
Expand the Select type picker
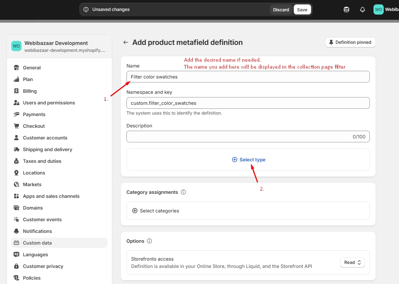pyautogui.click(x=249, y=160)
